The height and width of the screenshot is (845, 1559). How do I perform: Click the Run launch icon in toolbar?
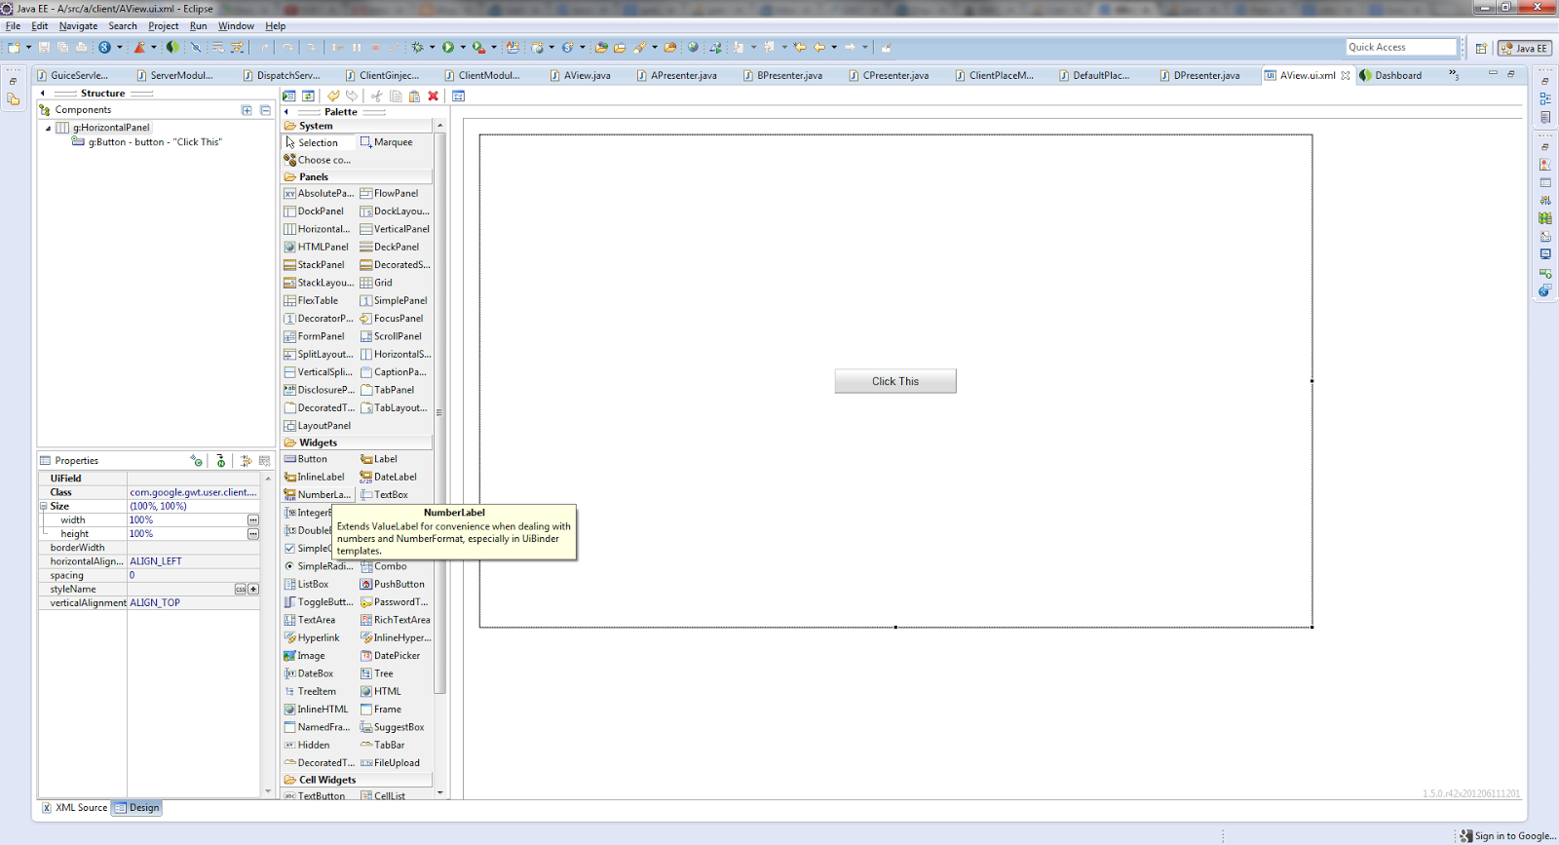(x=448, y=47)
